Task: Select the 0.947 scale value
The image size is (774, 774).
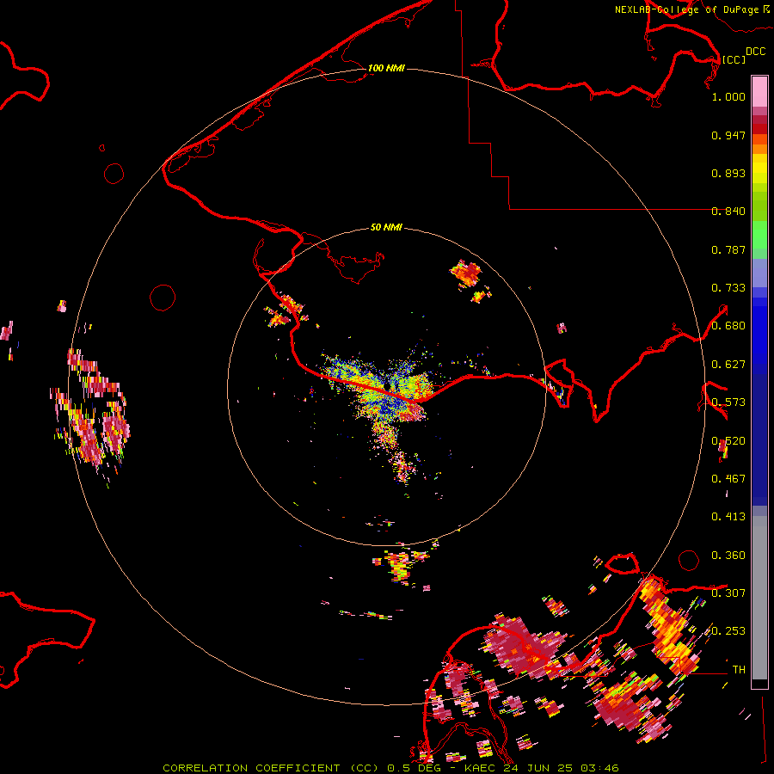Action: 728,135
